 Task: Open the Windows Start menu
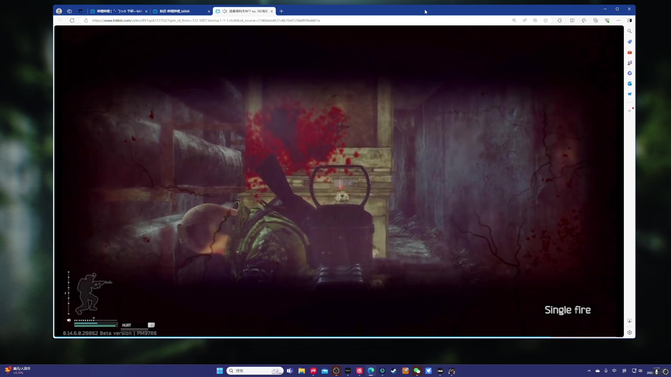point(219,371)
